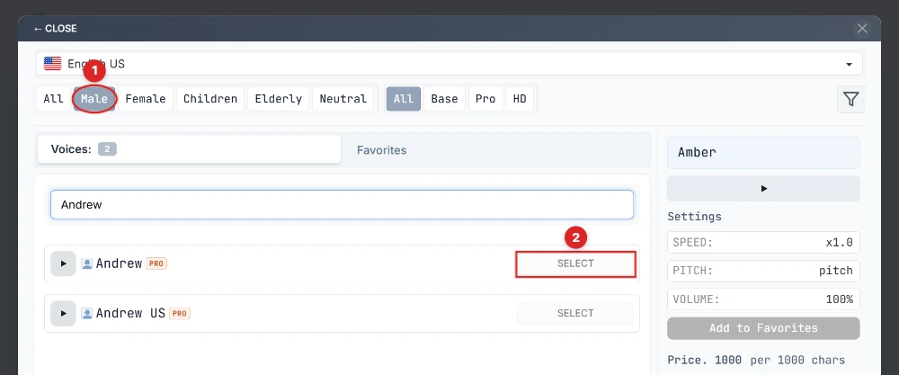Select the Andrew US voice
This screenshot has width=899, height=375.
[575, 313]
